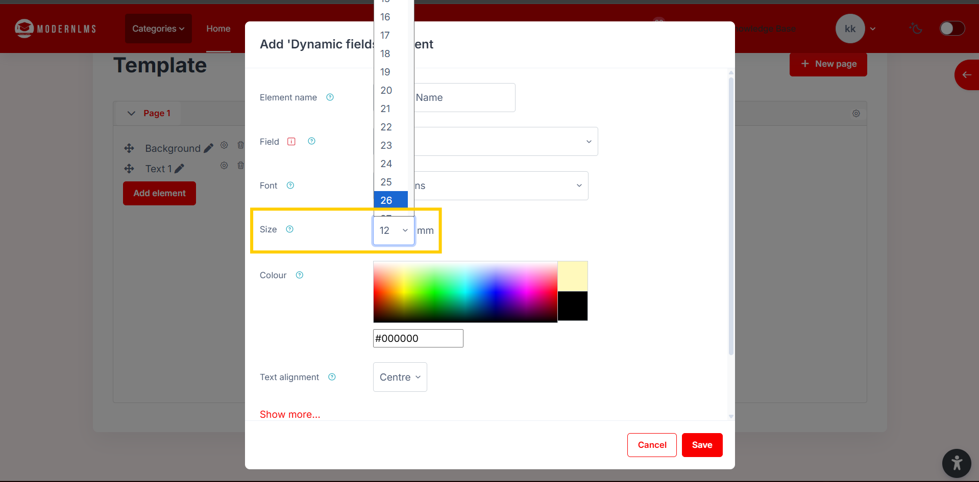Select size 16 in list
979x482 pixels.
pyautogui.click(x=391, y=17)
